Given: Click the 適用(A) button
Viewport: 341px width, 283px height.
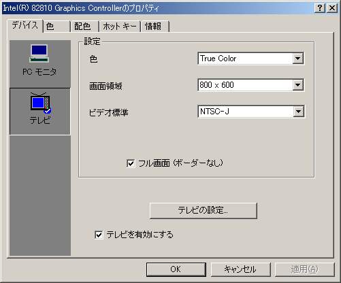Looking at the screenshot, I should point(305,269).
